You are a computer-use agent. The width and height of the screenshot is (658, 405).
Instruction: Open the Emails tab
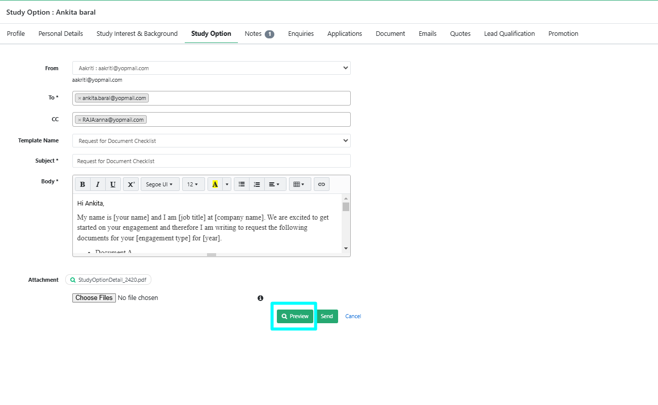pyautogui.click(x=428, y=34)
